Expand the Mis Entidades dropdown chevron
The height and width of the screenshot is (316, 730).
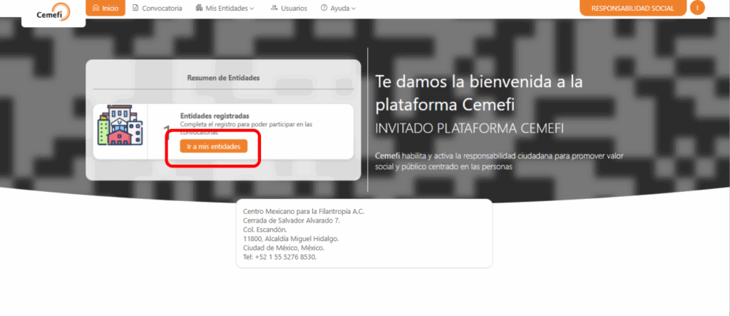(252, 9)
